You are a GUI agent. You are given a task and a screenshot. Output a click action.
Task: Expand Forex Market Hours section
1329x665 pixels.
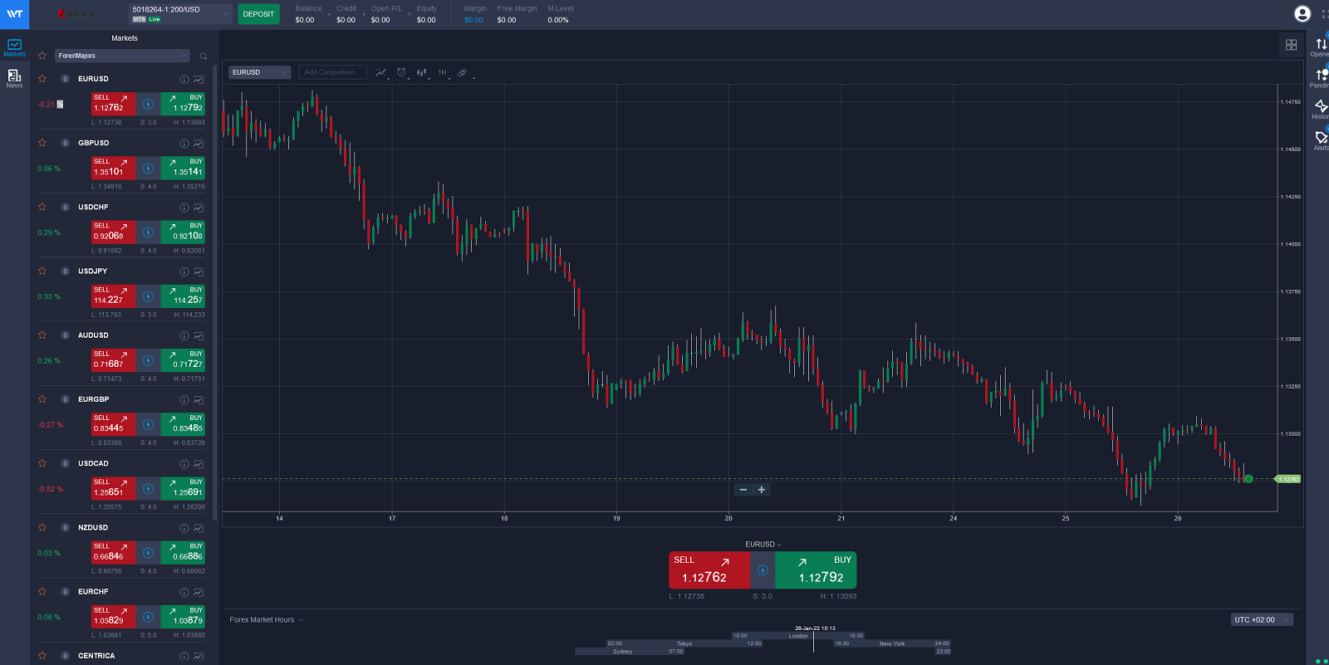(267, 620)
